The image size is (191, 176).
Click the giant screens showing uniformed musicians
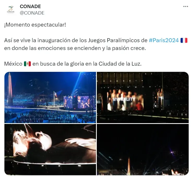pyautogui.click(x=78, y=102)
